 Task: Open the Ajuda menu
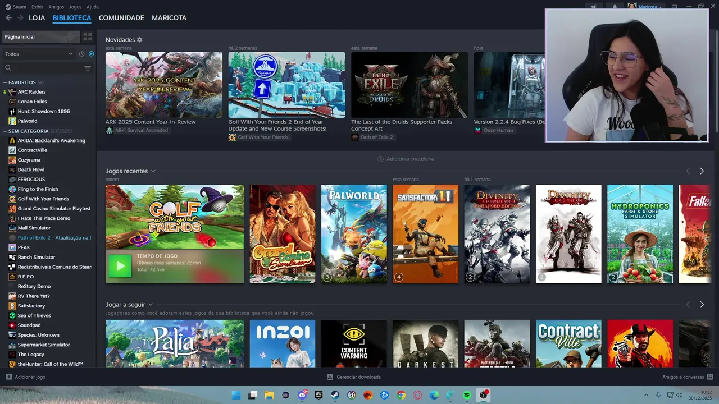click(x=93, y=7)
